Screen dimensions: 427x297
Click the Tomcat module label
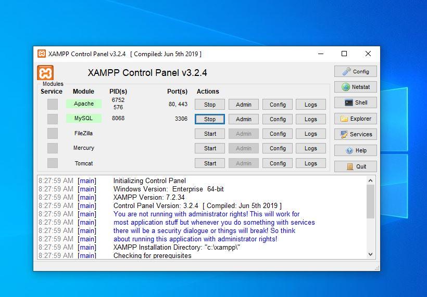[x=84, y=163]
